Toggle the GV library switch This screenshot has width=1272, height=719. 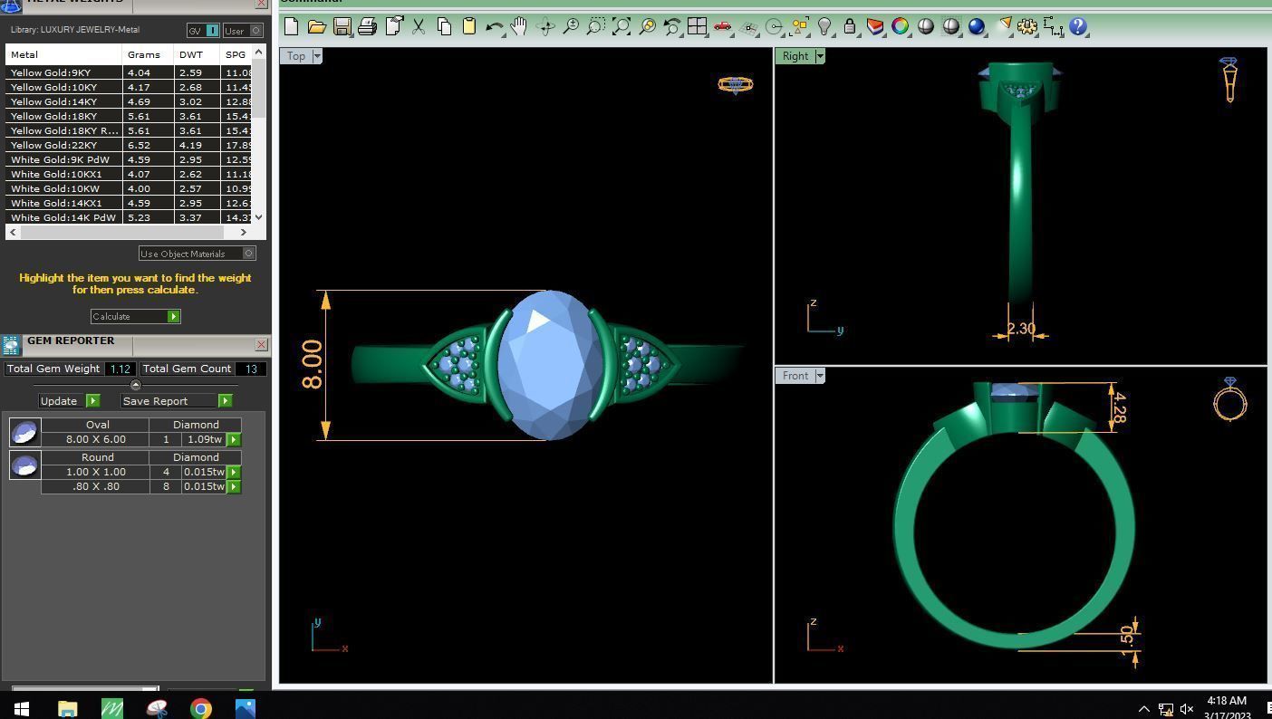[203, 31]
